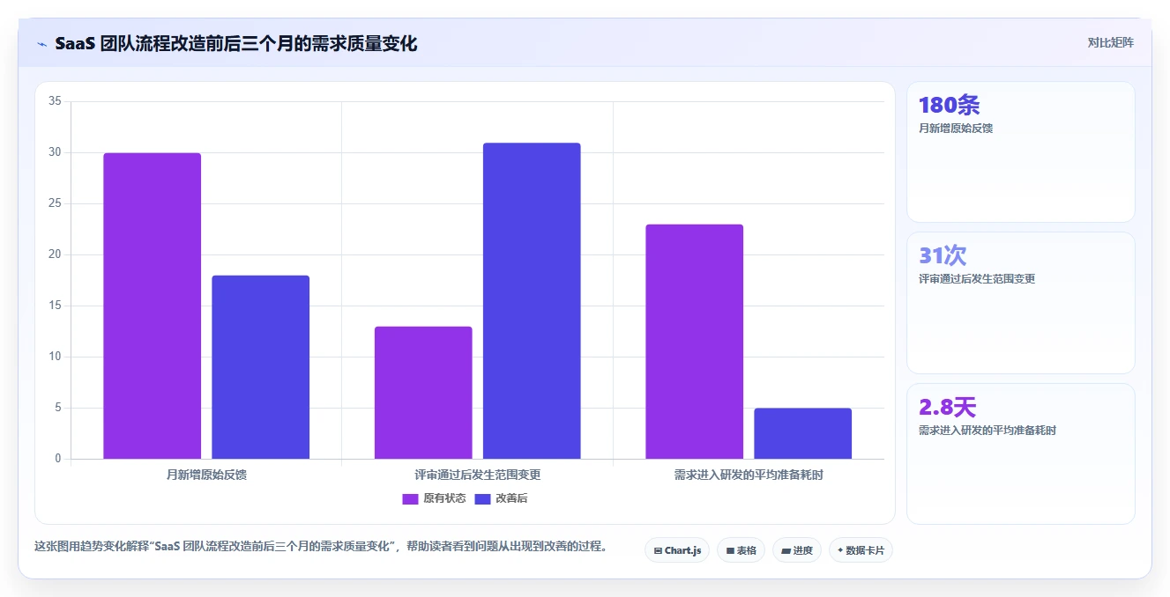Click y-axis tick label 35
Screen dimensions: 1170x597
click(55, 101)
